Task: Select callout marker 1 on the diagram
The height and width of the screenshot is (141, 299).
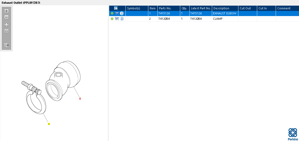Action: (x=80, y=99)
